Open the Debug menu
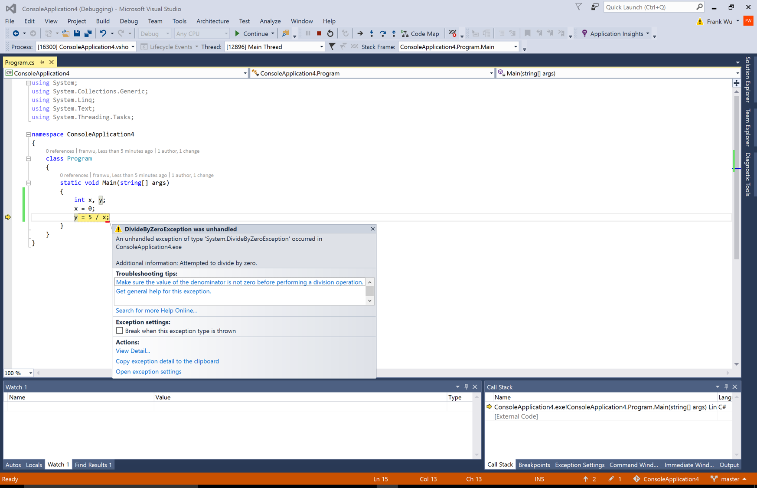 pos(129,21)
